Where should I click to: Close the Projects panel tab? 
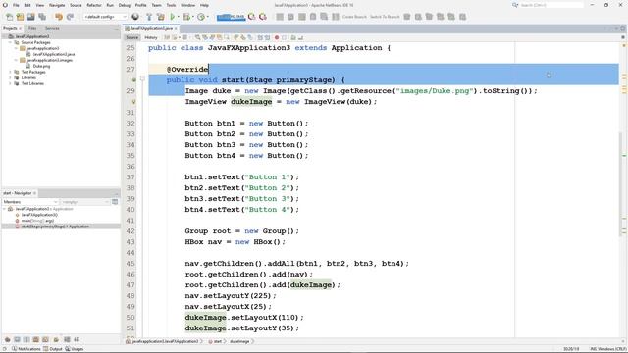click(21, 28)
